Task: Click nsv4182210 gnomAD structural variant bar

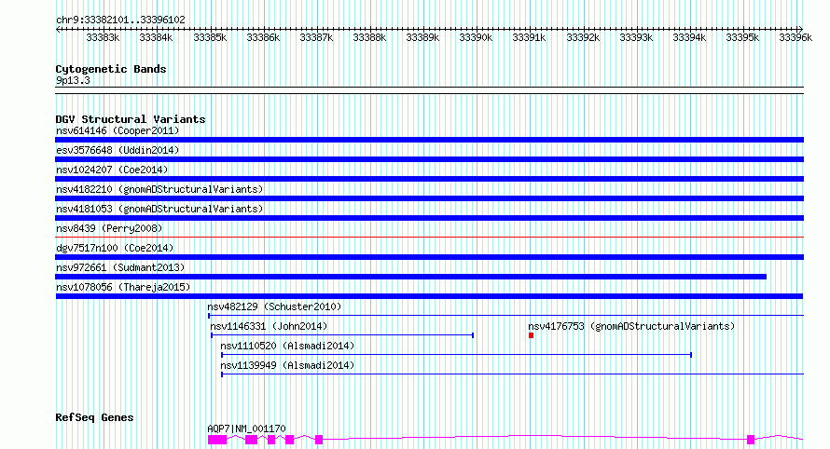Action: [x=429, y=198]
